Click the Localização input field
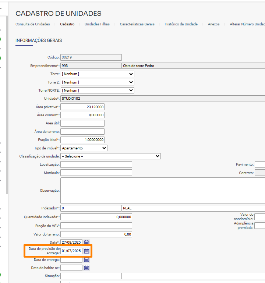 [x=96, y=165]
